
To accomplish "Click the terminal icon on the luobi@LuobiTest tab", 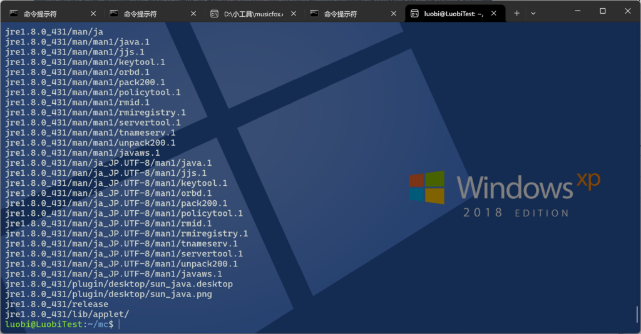I will click(414, 13).
